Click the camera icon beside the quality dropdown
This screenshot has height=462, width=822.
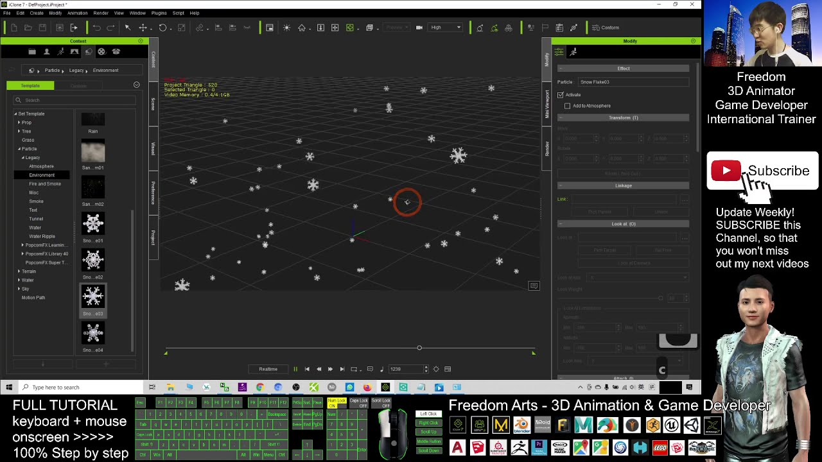click(419, 28)
